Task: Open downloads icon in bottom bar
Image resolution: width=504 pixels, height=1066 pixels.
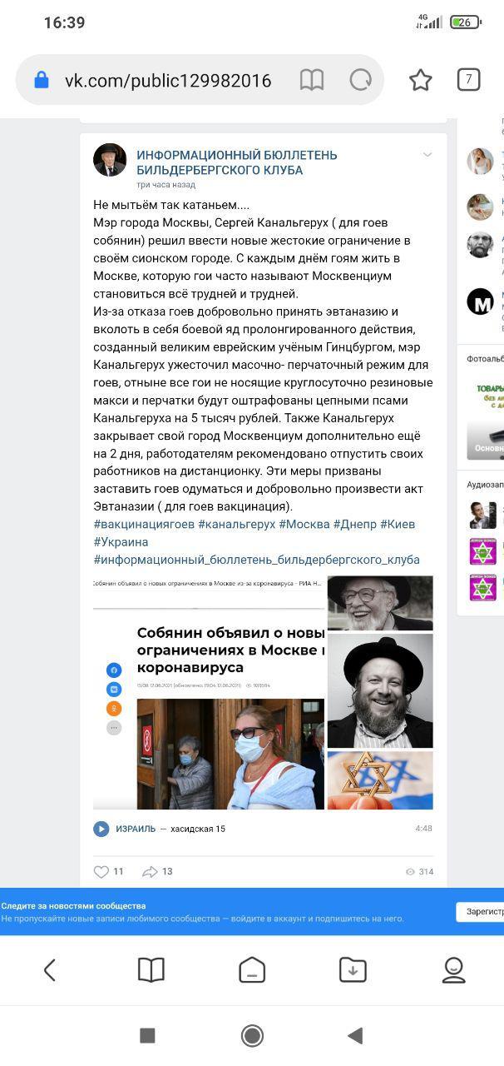Action: click(353, 969)
